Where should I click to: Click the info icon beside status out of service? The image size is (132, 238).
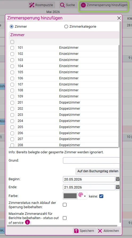[x=27, y=222]
